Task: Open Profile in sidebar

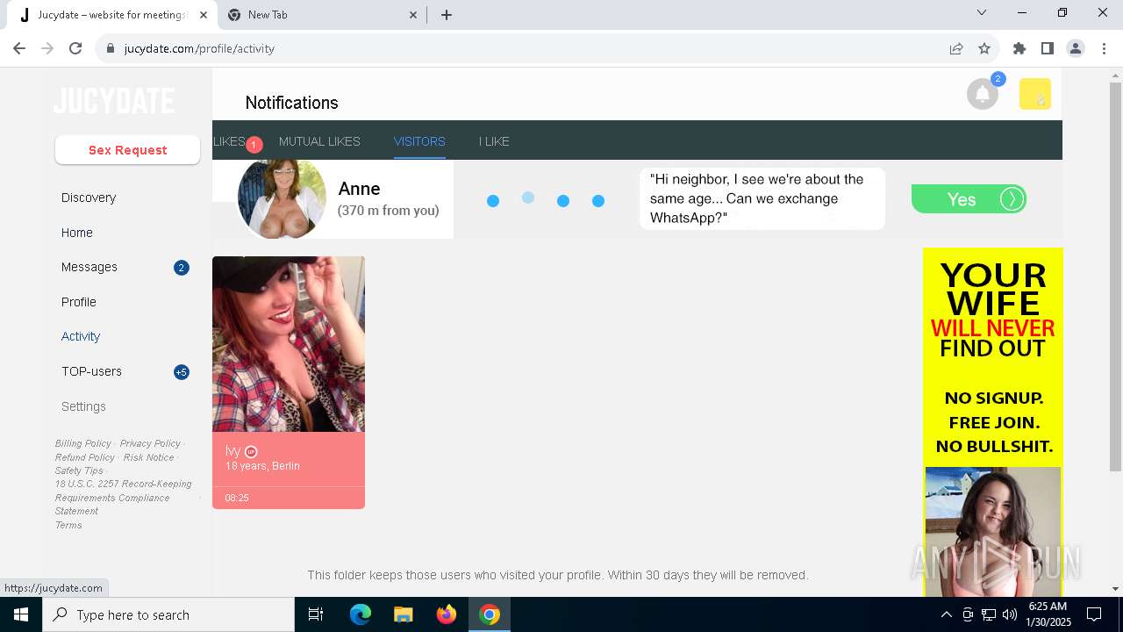Action: [x=79, y=302]
